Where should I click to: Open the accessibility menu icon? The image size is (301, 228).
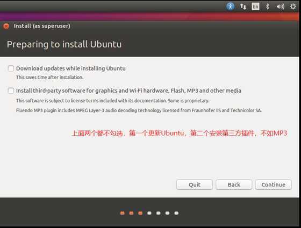(230, 6)
